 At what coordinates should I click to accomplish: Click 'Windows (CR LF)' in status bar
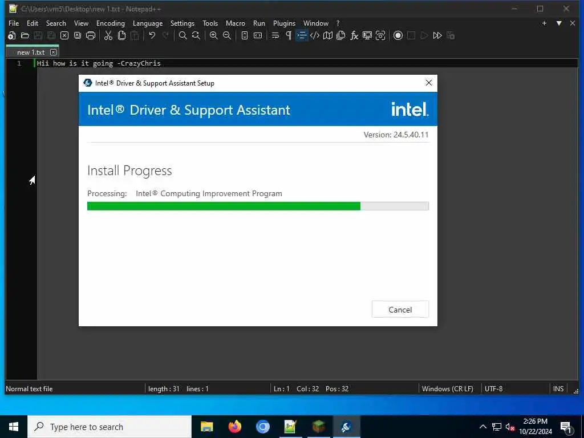(447, 389)
